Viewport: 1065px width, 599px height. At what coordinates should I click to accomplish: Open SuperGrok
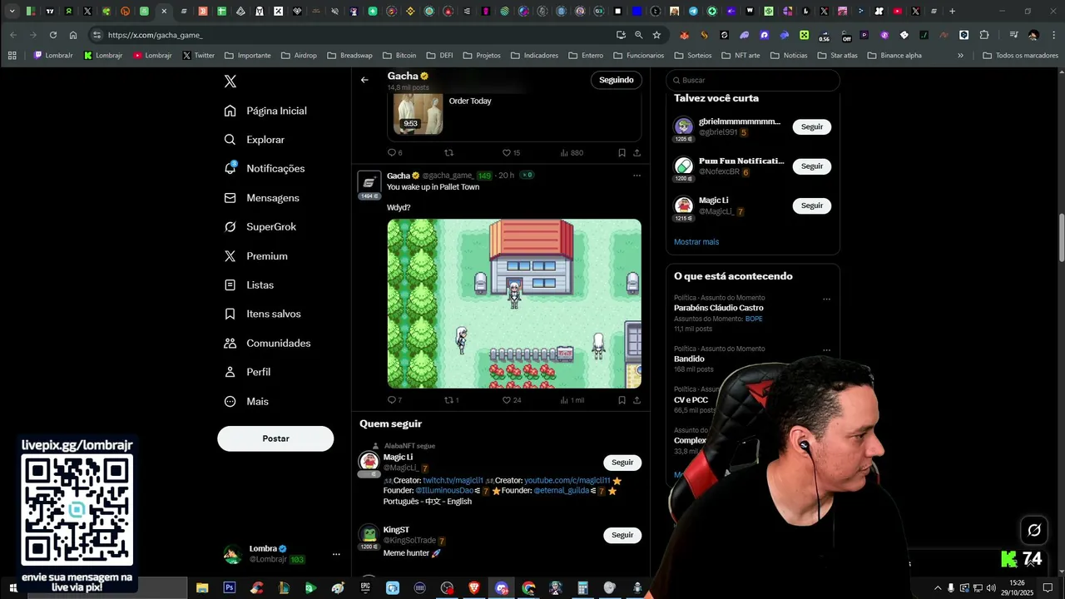pyautogui.click(x=260, y=227)
